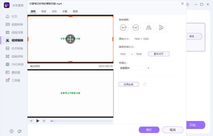Open the 工具箱 toolbox sidebar item
The height and width of the screenshot is (136, 213).
pos(13,80)
